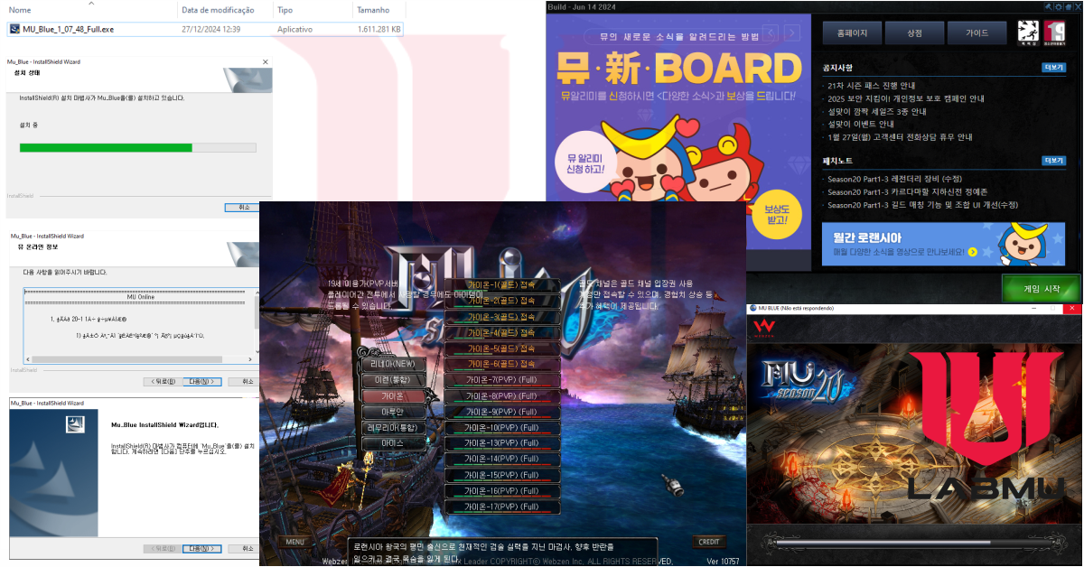Viewport: 1084px width, 567px height.
Task: Open notice 설맞이 이벤트 안내
Action: point(863,125)
